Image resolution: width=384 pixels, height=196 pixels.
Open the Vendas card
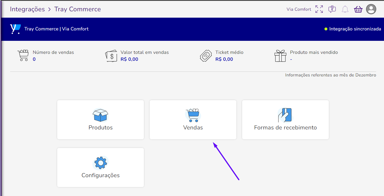pos(193,120)
